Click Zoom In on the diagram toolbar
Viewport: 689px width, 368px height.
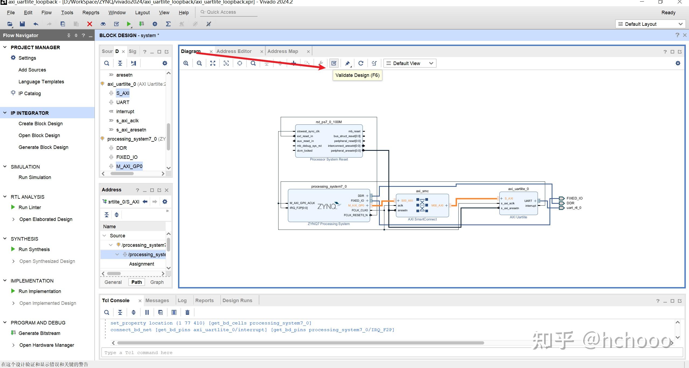(186, 63)
